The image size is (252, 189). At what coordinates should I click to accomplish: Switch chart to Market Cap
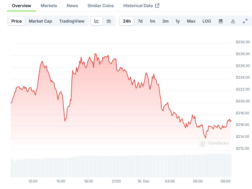pyautogui.click(x=40, y=21)
